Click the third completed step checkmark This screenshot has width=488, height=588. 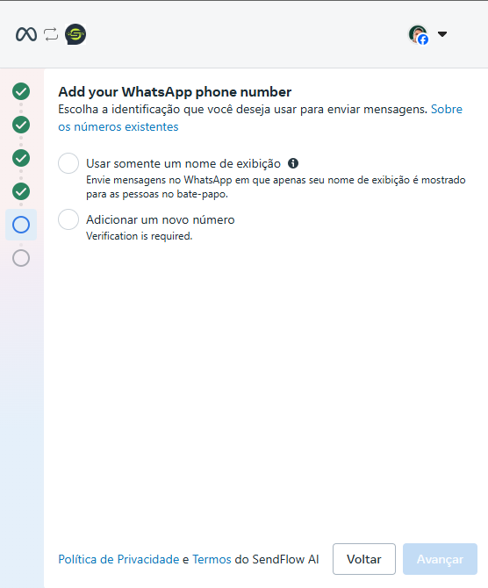pyautogui.click(x=21, y=158)
